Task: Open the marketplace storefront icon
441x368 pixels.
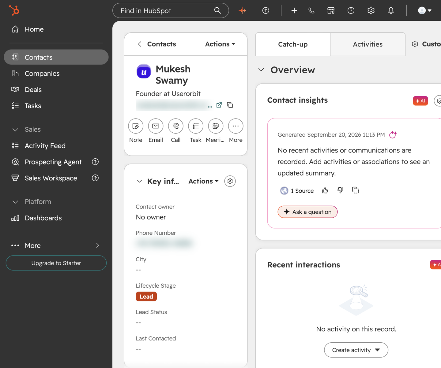Action: [x=331, y=10]
